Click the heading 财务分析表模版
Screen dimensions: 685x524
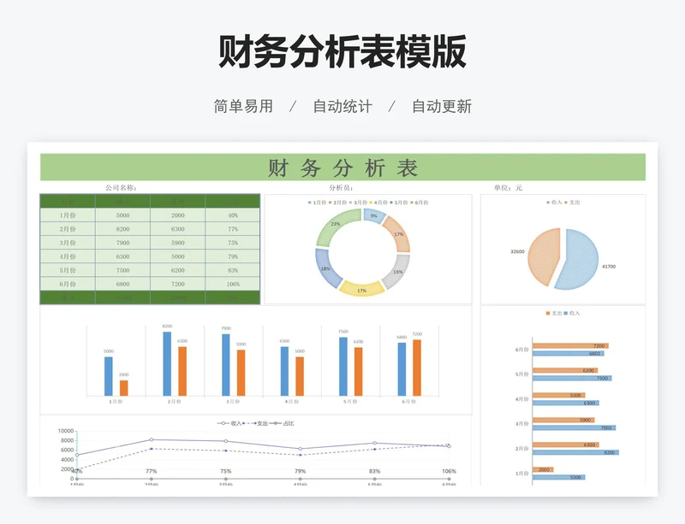tap(342, 52)
